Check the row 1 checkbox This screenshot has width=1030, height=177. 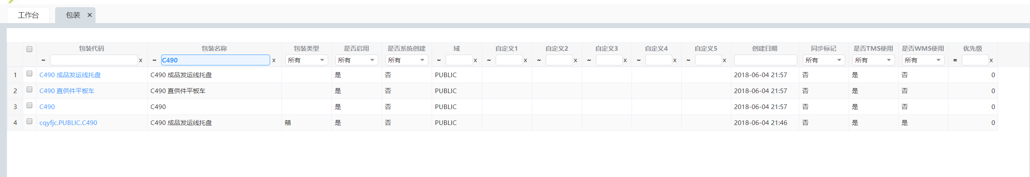point(29,74)
